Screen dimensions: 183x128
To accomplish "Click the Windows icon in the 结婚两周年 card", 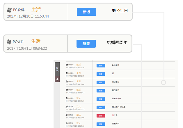I will point(9,42).
